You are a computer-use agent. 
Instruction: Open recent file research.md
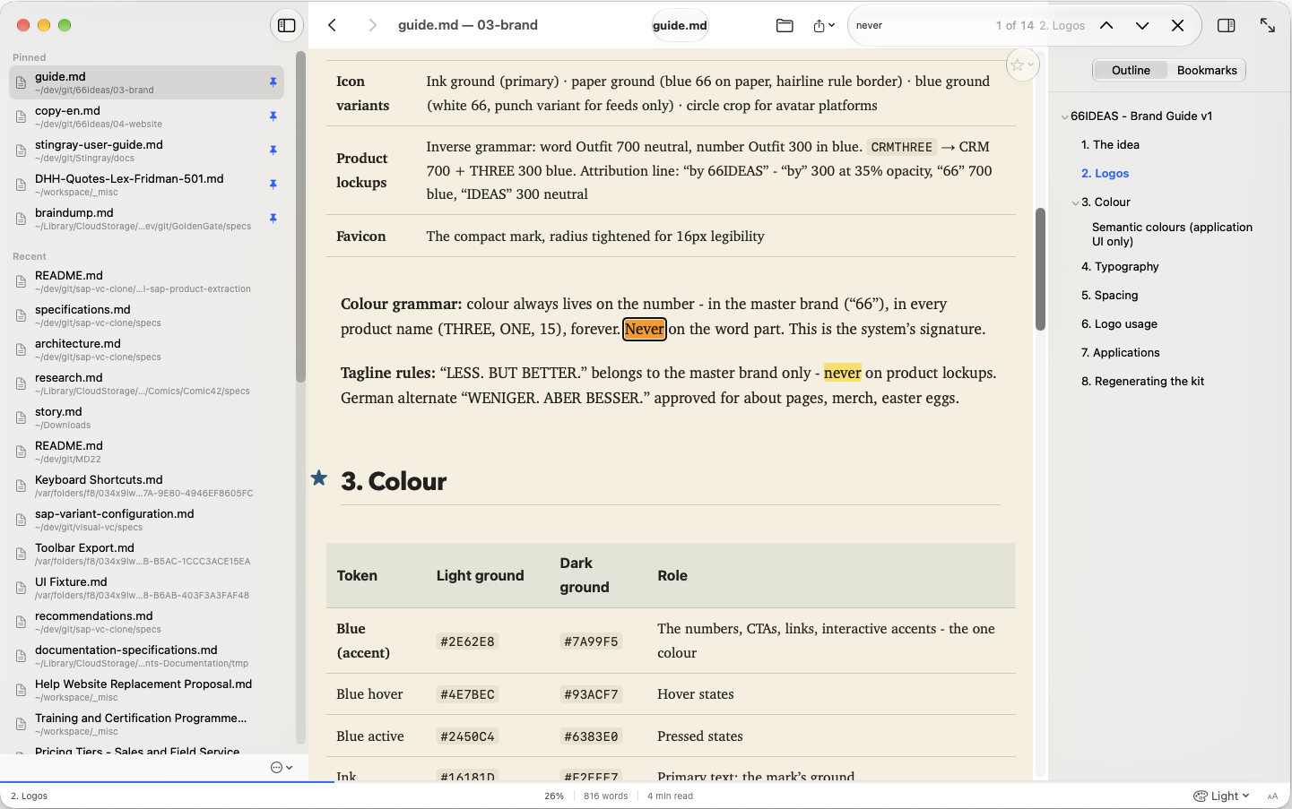[x=146, y=383]
